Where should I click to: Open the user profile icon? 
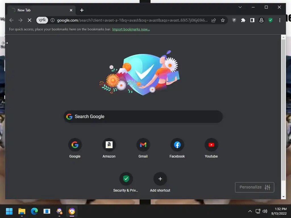coord(261,20)
